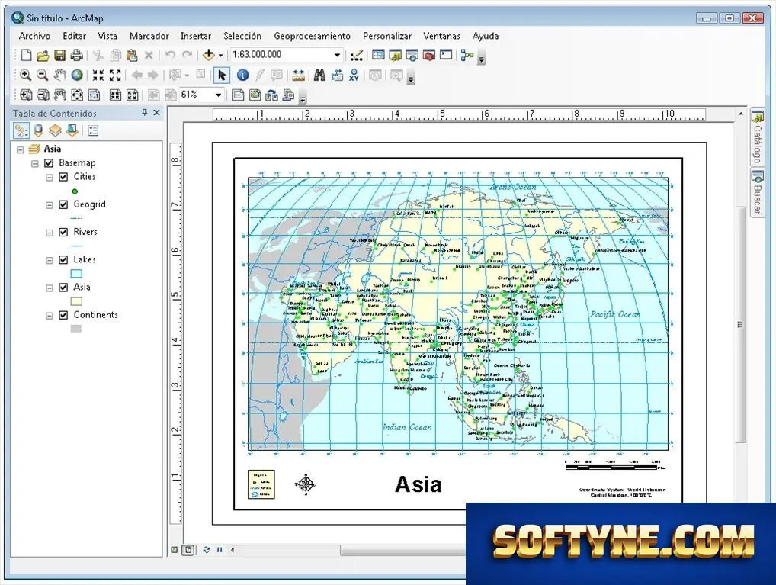Collapse the Basemap group layer
The image size is (776, 585).
click(34, 163)
